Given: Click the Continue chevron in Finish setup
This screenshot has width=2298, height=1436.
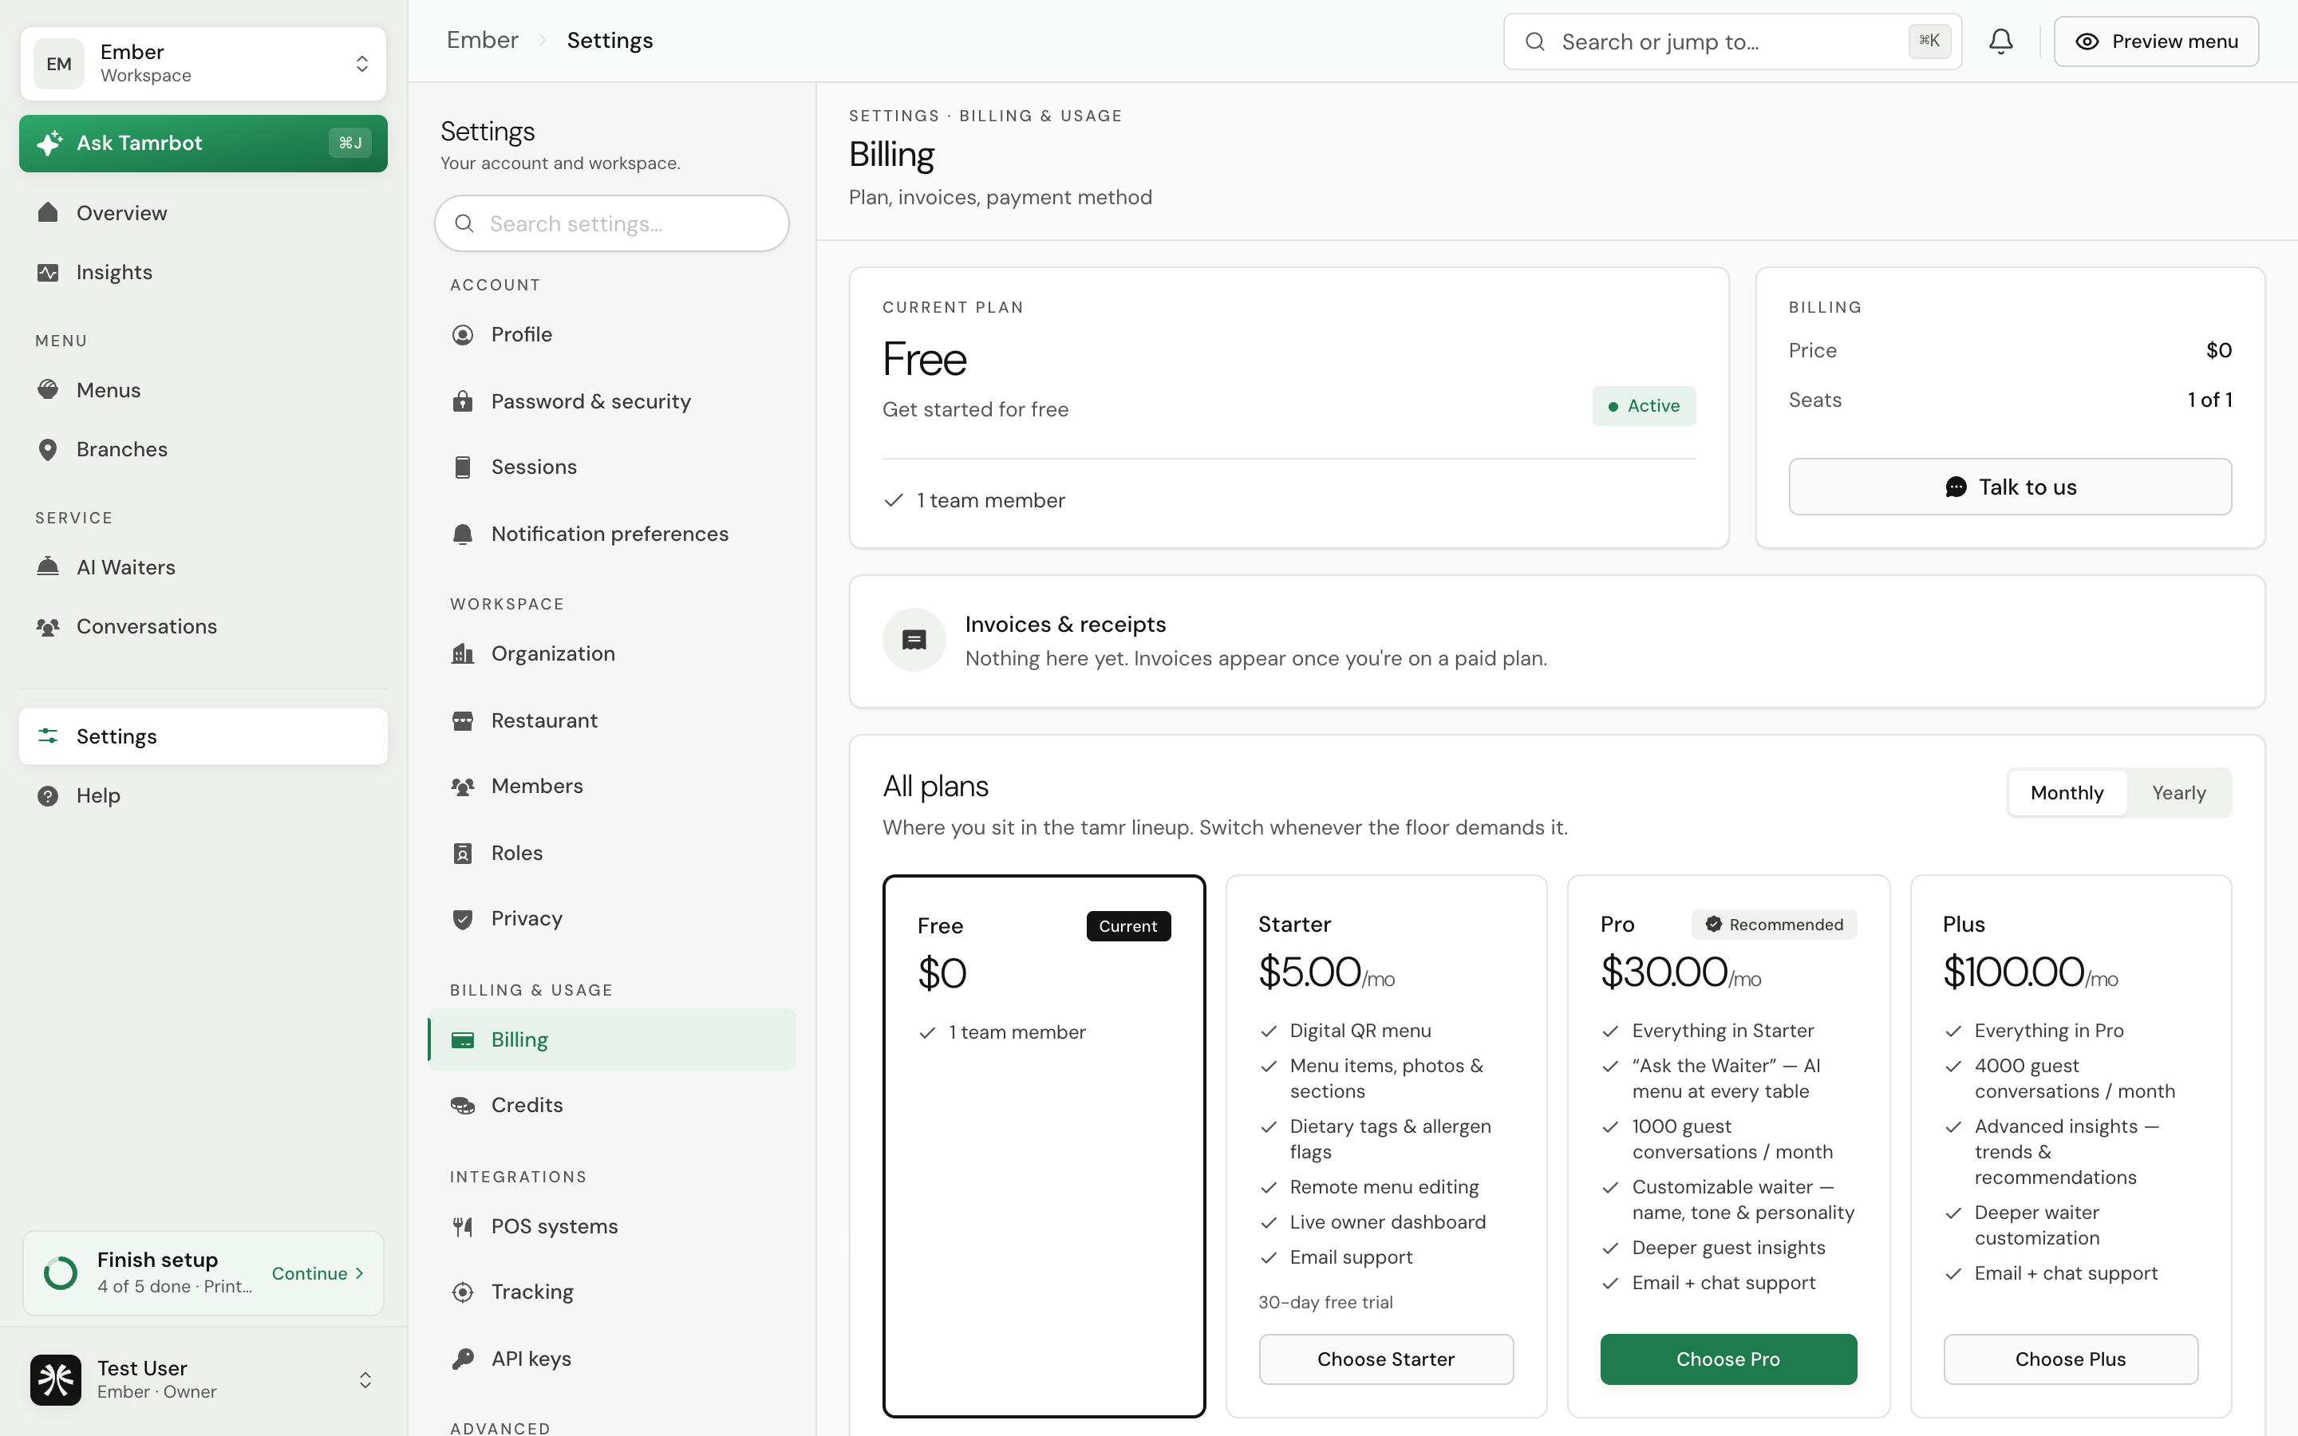Looking at the screenshot, I should pos(360,1273).
